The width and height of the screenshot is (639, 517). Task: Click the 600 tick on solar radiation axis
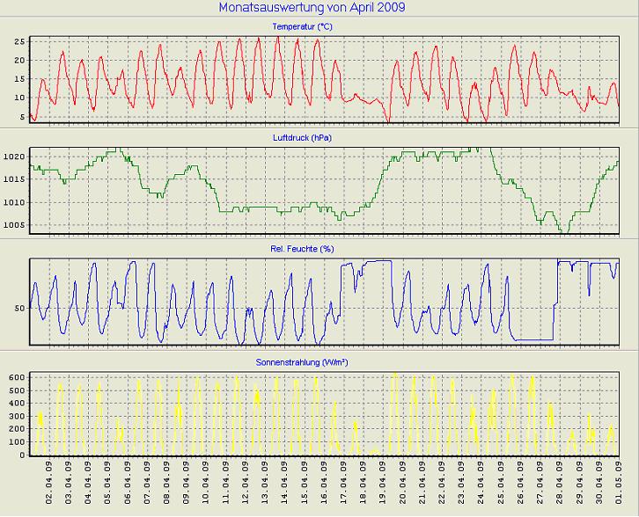[x=15, y=376]
